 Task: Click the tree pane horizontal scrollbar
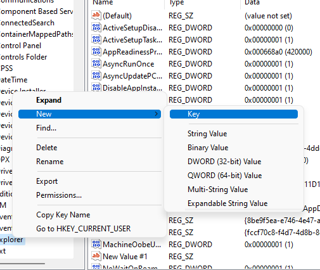point(22,264)
